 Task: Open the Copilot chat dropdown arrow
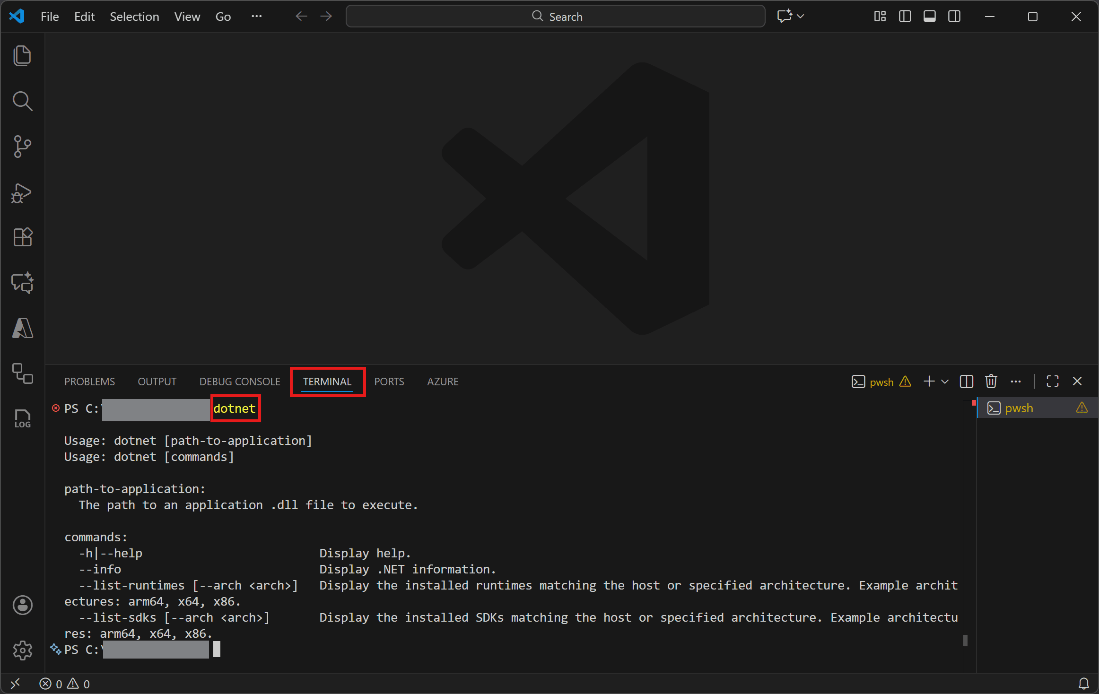click(x=801, y=17)
